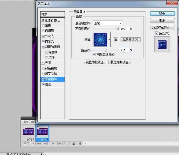
Task: Click the tween frames icon
Action: click(66, 143)
